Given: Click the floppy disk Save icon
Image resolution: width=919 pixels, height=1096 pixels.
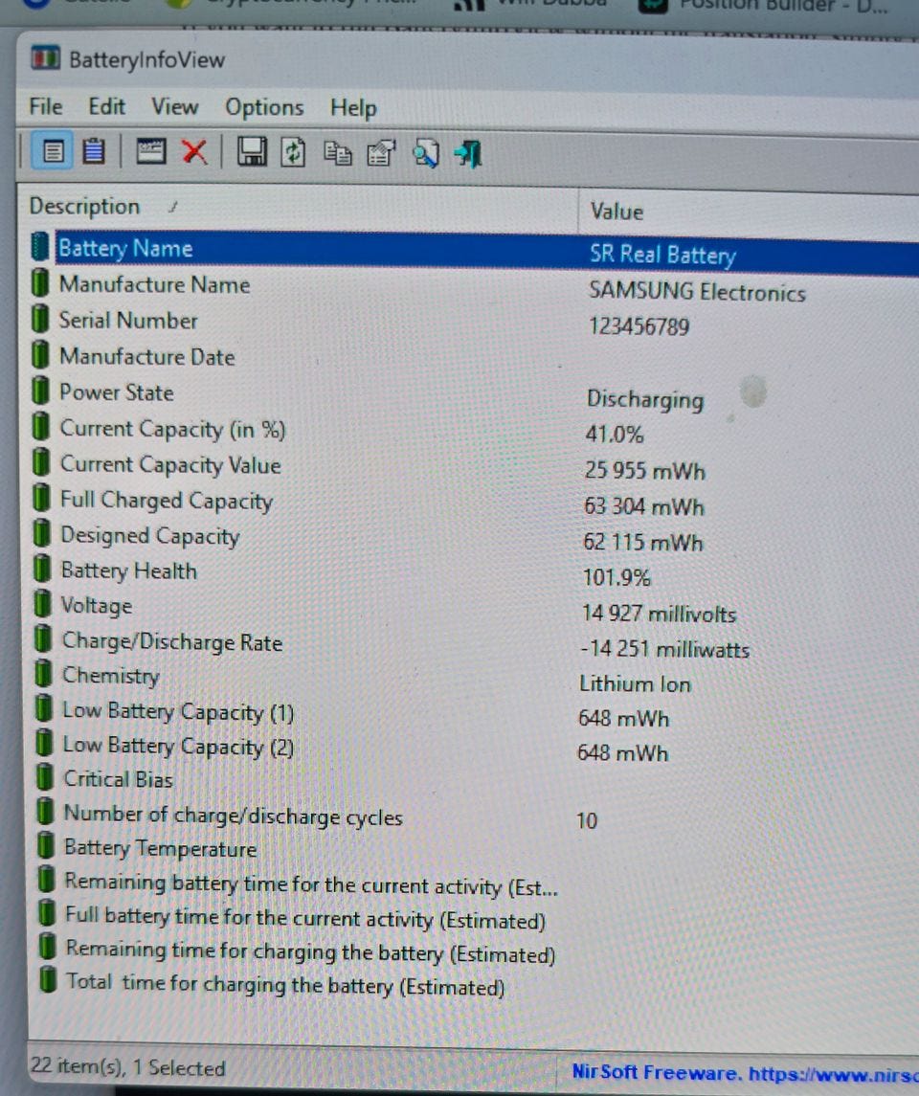Looking at the screenshot, I should pos(252,151).
